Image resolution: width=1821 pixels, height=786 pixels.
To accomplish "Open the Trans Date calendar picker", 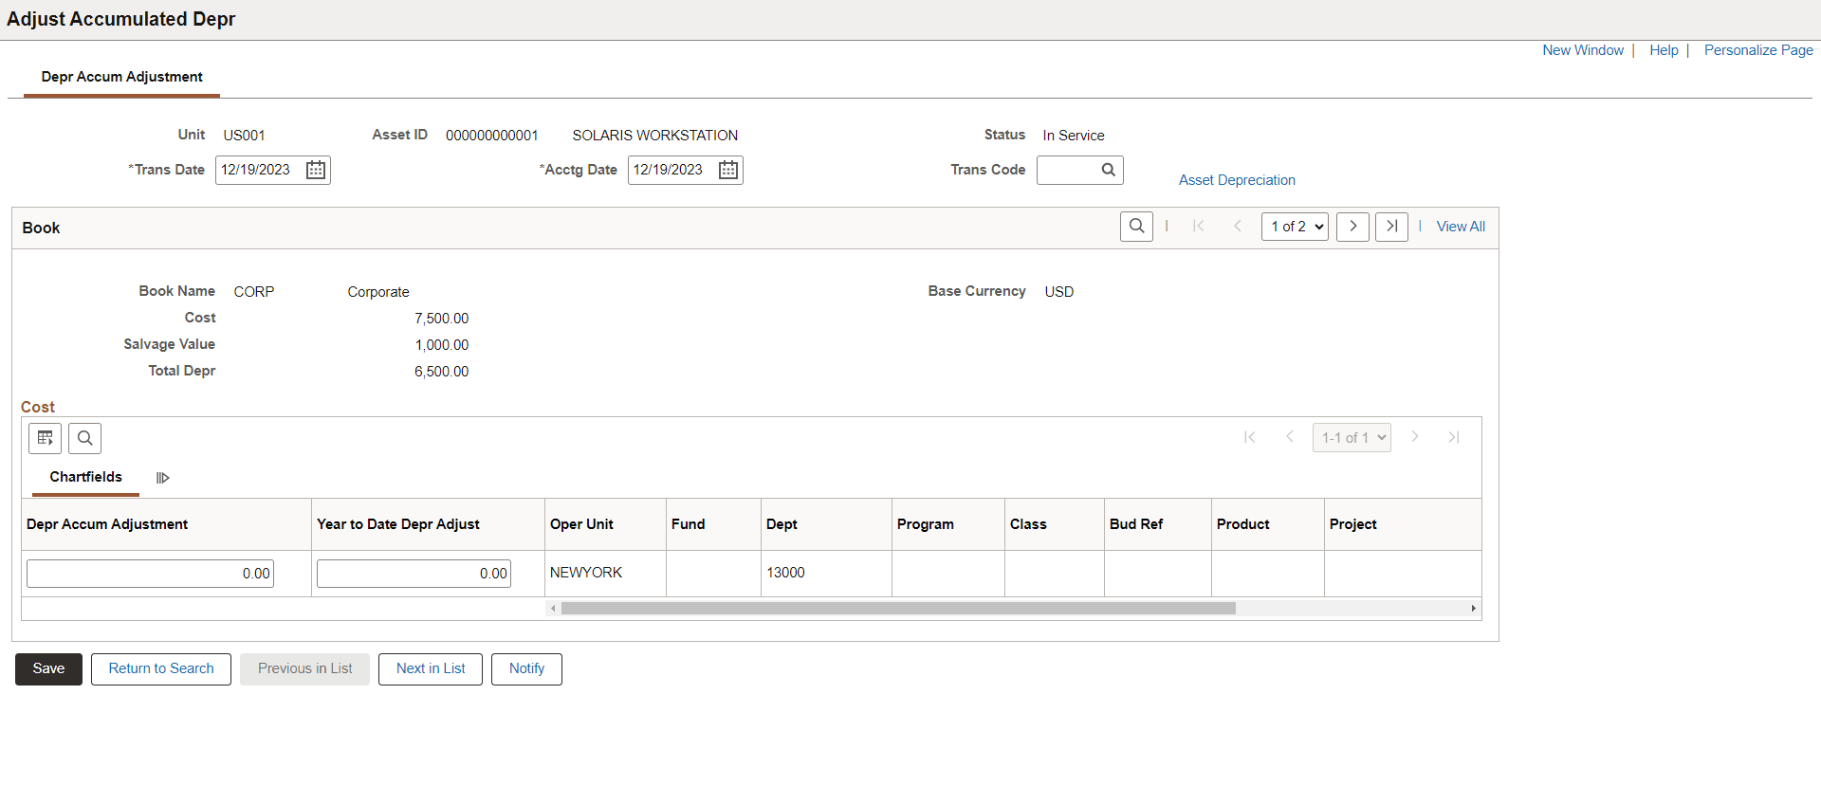I will (x=316, y=170).
